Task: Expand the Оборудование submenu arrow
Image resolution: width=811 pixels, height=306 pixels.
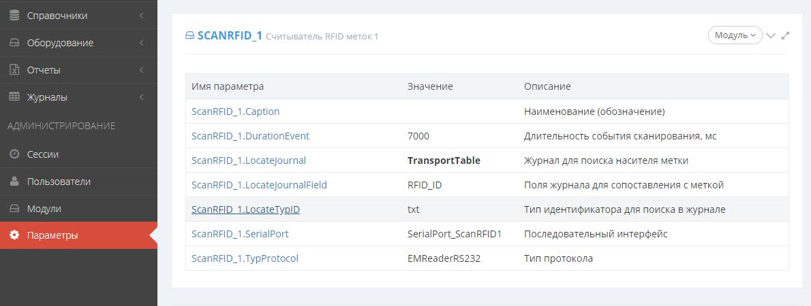Action: click(x=141, y=43)
